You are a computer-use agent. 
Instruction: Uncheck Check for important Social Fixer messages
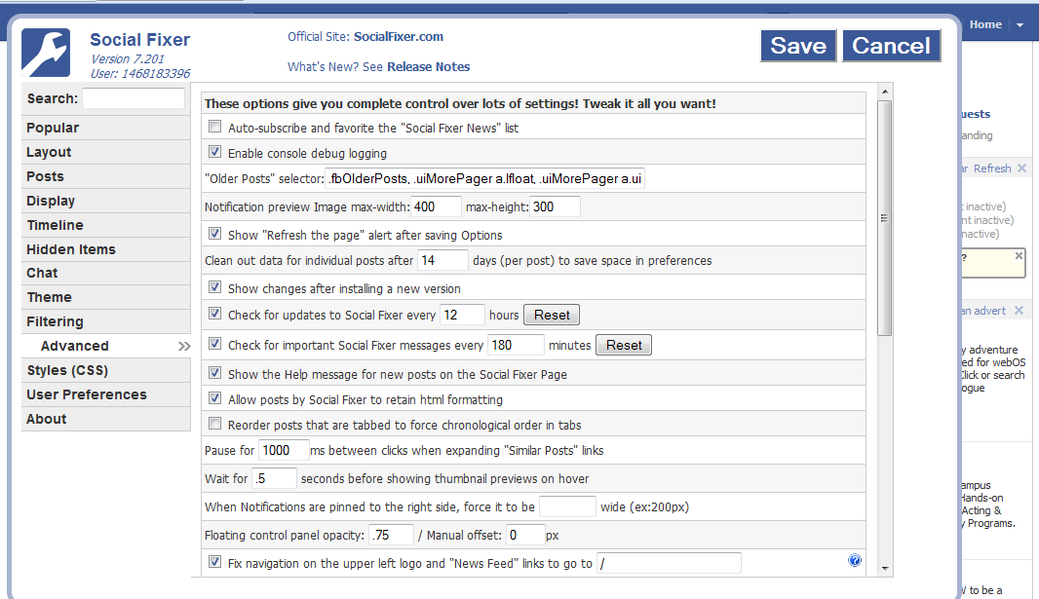point(214,344)
